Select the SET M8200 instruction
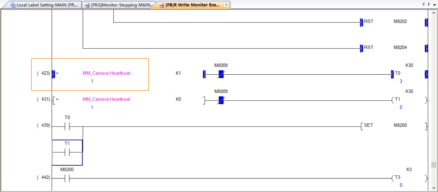Viewport: 438px width, 192px height. [394, 126]
